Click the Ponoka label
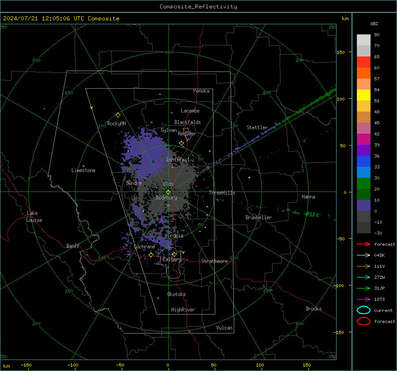The image size is (397, 371). [x=201, y=91]
